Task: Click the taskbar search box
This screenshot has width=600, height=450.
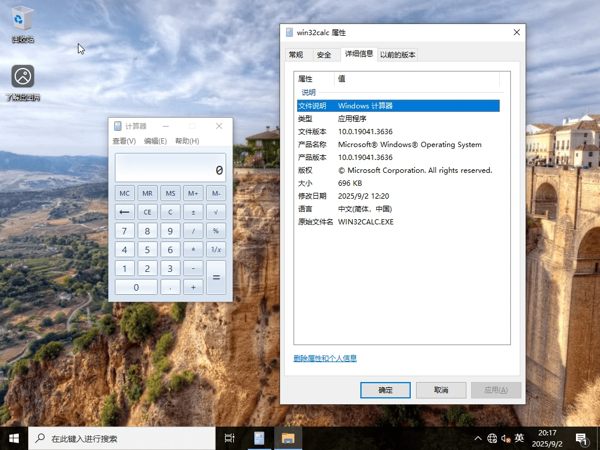Action: [x=117, y=438]
